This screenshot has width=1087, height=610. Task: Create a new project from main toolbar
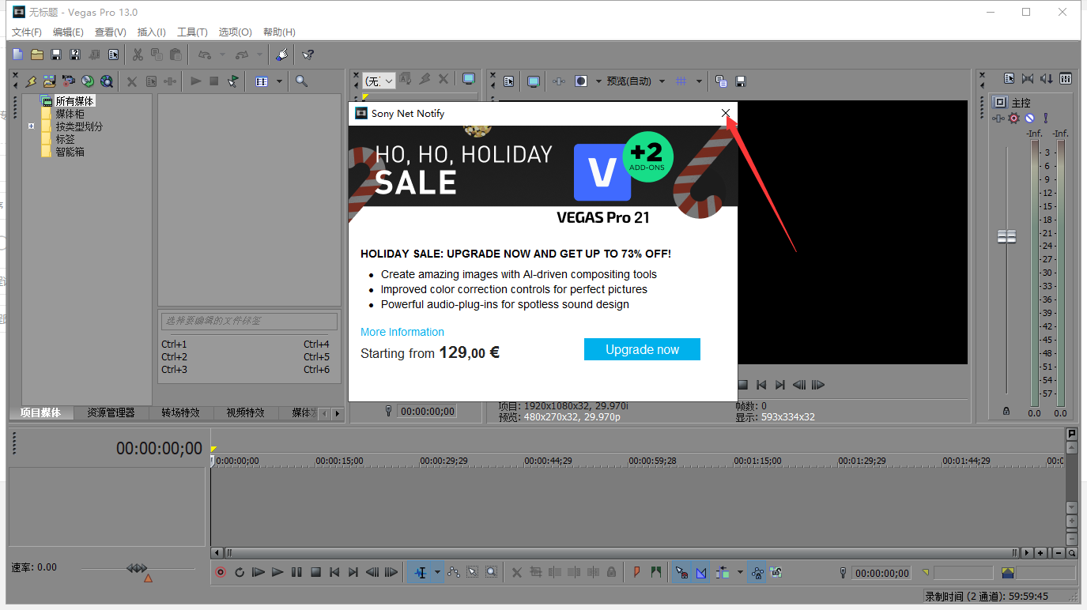pos(18,55)
